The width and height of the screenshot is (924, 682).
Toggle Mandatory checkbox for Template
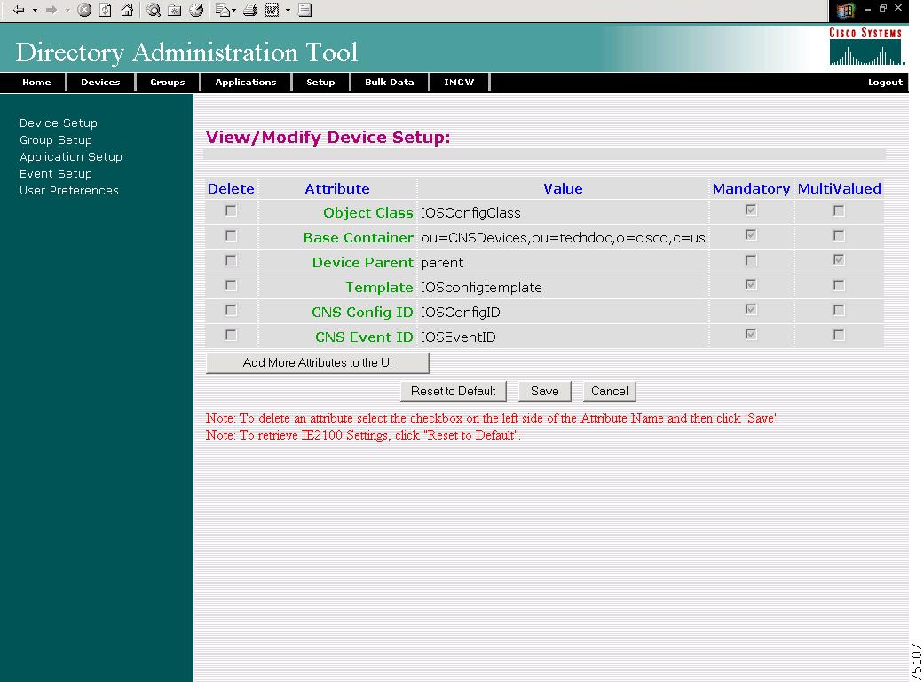pos(751,285)
